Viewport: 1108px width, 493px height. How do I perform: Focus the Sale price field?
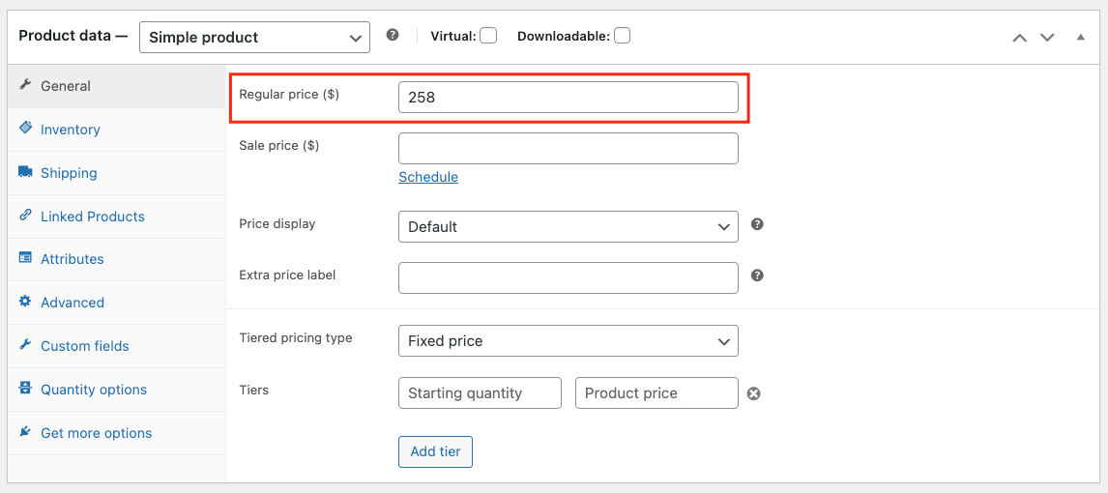pos(569,148)
